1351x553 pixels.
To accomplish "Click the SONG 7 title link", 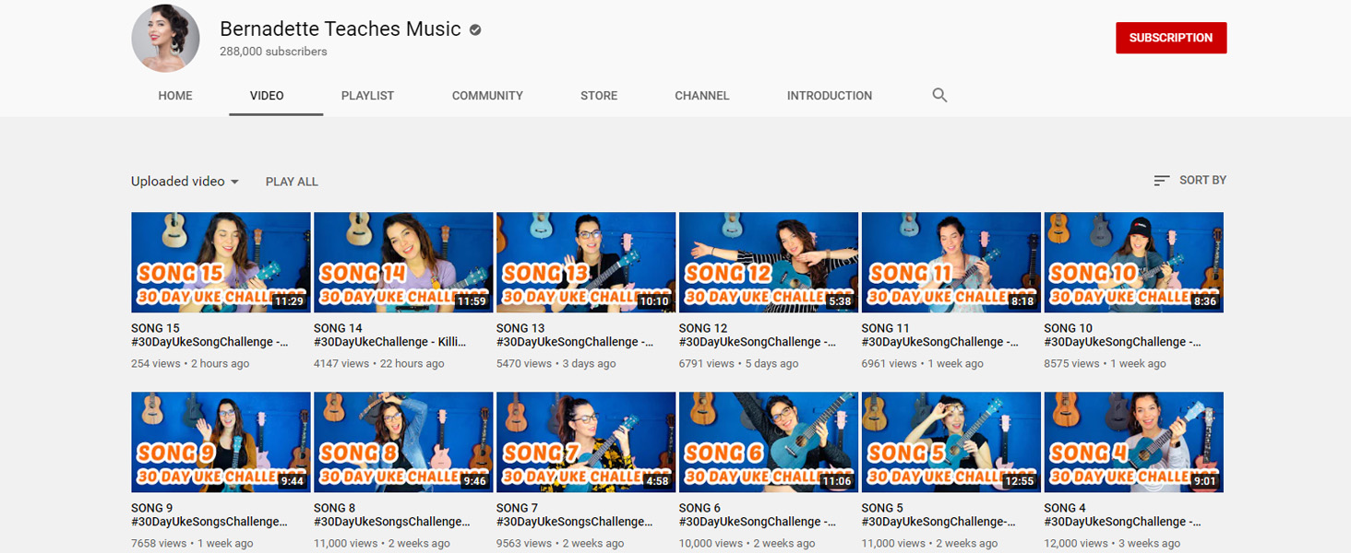I will click(575, 514).
